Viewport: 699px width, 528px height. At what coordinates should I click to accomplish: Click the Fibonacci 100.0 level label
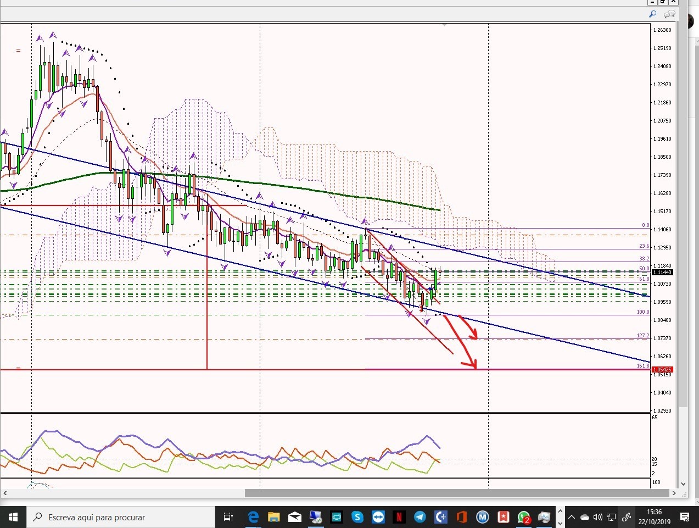[643, 312]
